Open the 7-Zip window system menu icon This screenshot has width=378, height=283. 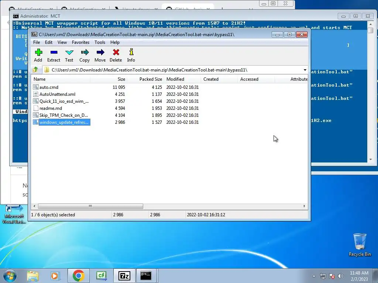click(34, 34)
